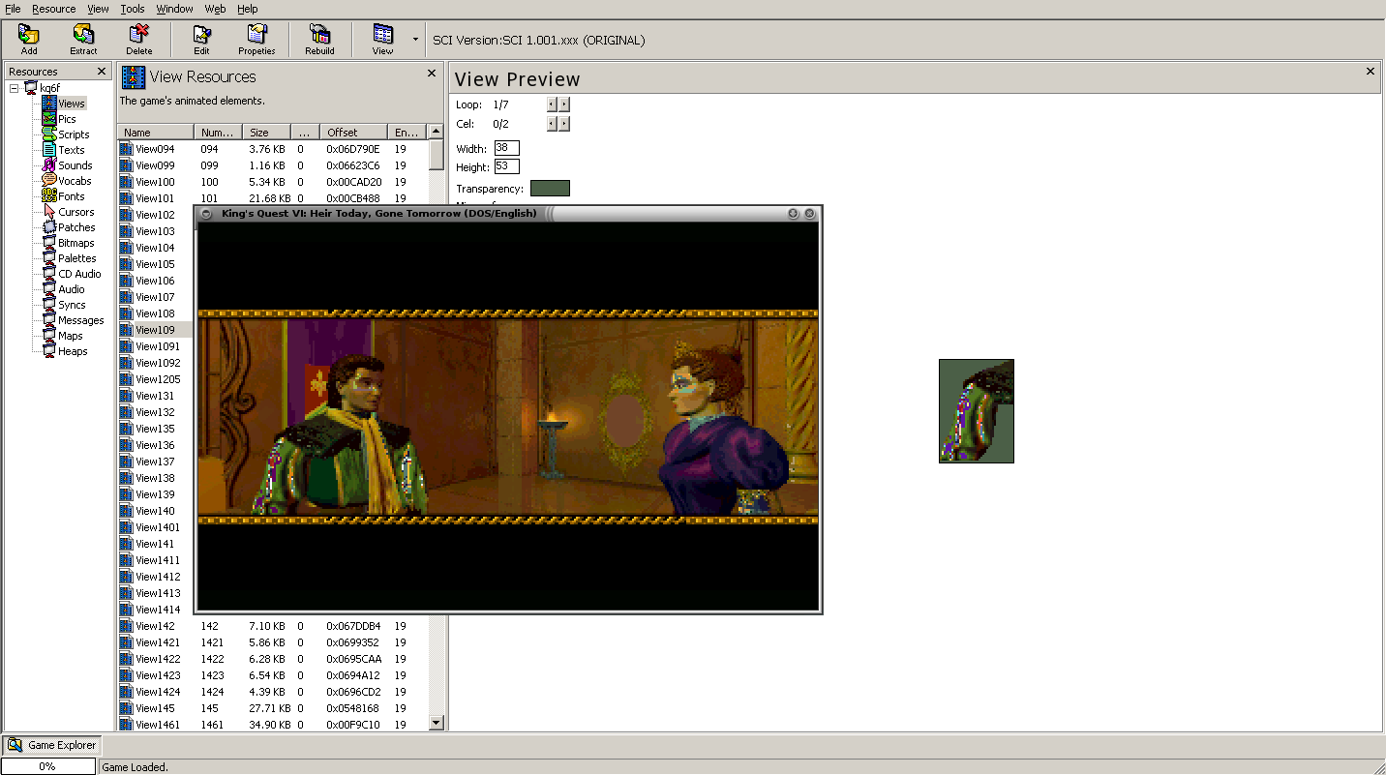Image resolution: width=1386 pixels, height=775 pixels.
Task: Open the Resource menu
Action: 54,9
